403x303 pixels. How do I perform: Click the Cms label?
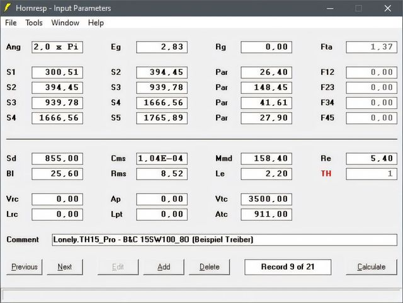point(118,159)
